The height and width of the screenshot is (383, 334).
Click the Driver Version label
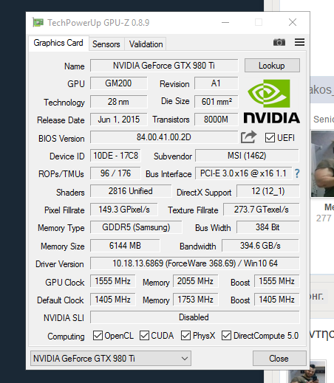[x=60, y=264]
